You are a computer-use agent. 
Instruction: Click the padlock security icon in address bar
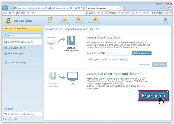pos(76,8)
